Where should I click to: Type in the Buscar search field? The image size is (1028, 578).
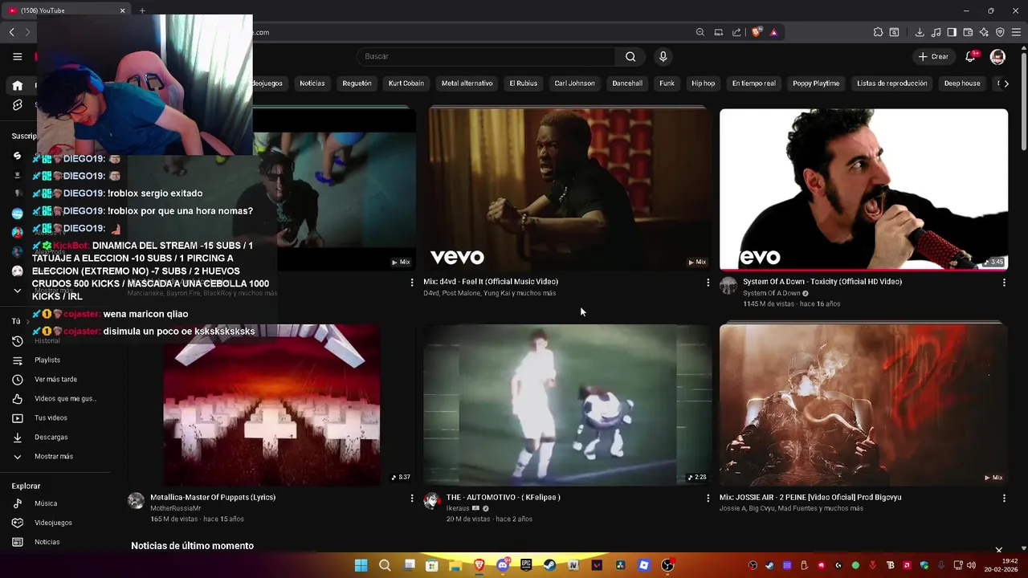click(486, 56)
